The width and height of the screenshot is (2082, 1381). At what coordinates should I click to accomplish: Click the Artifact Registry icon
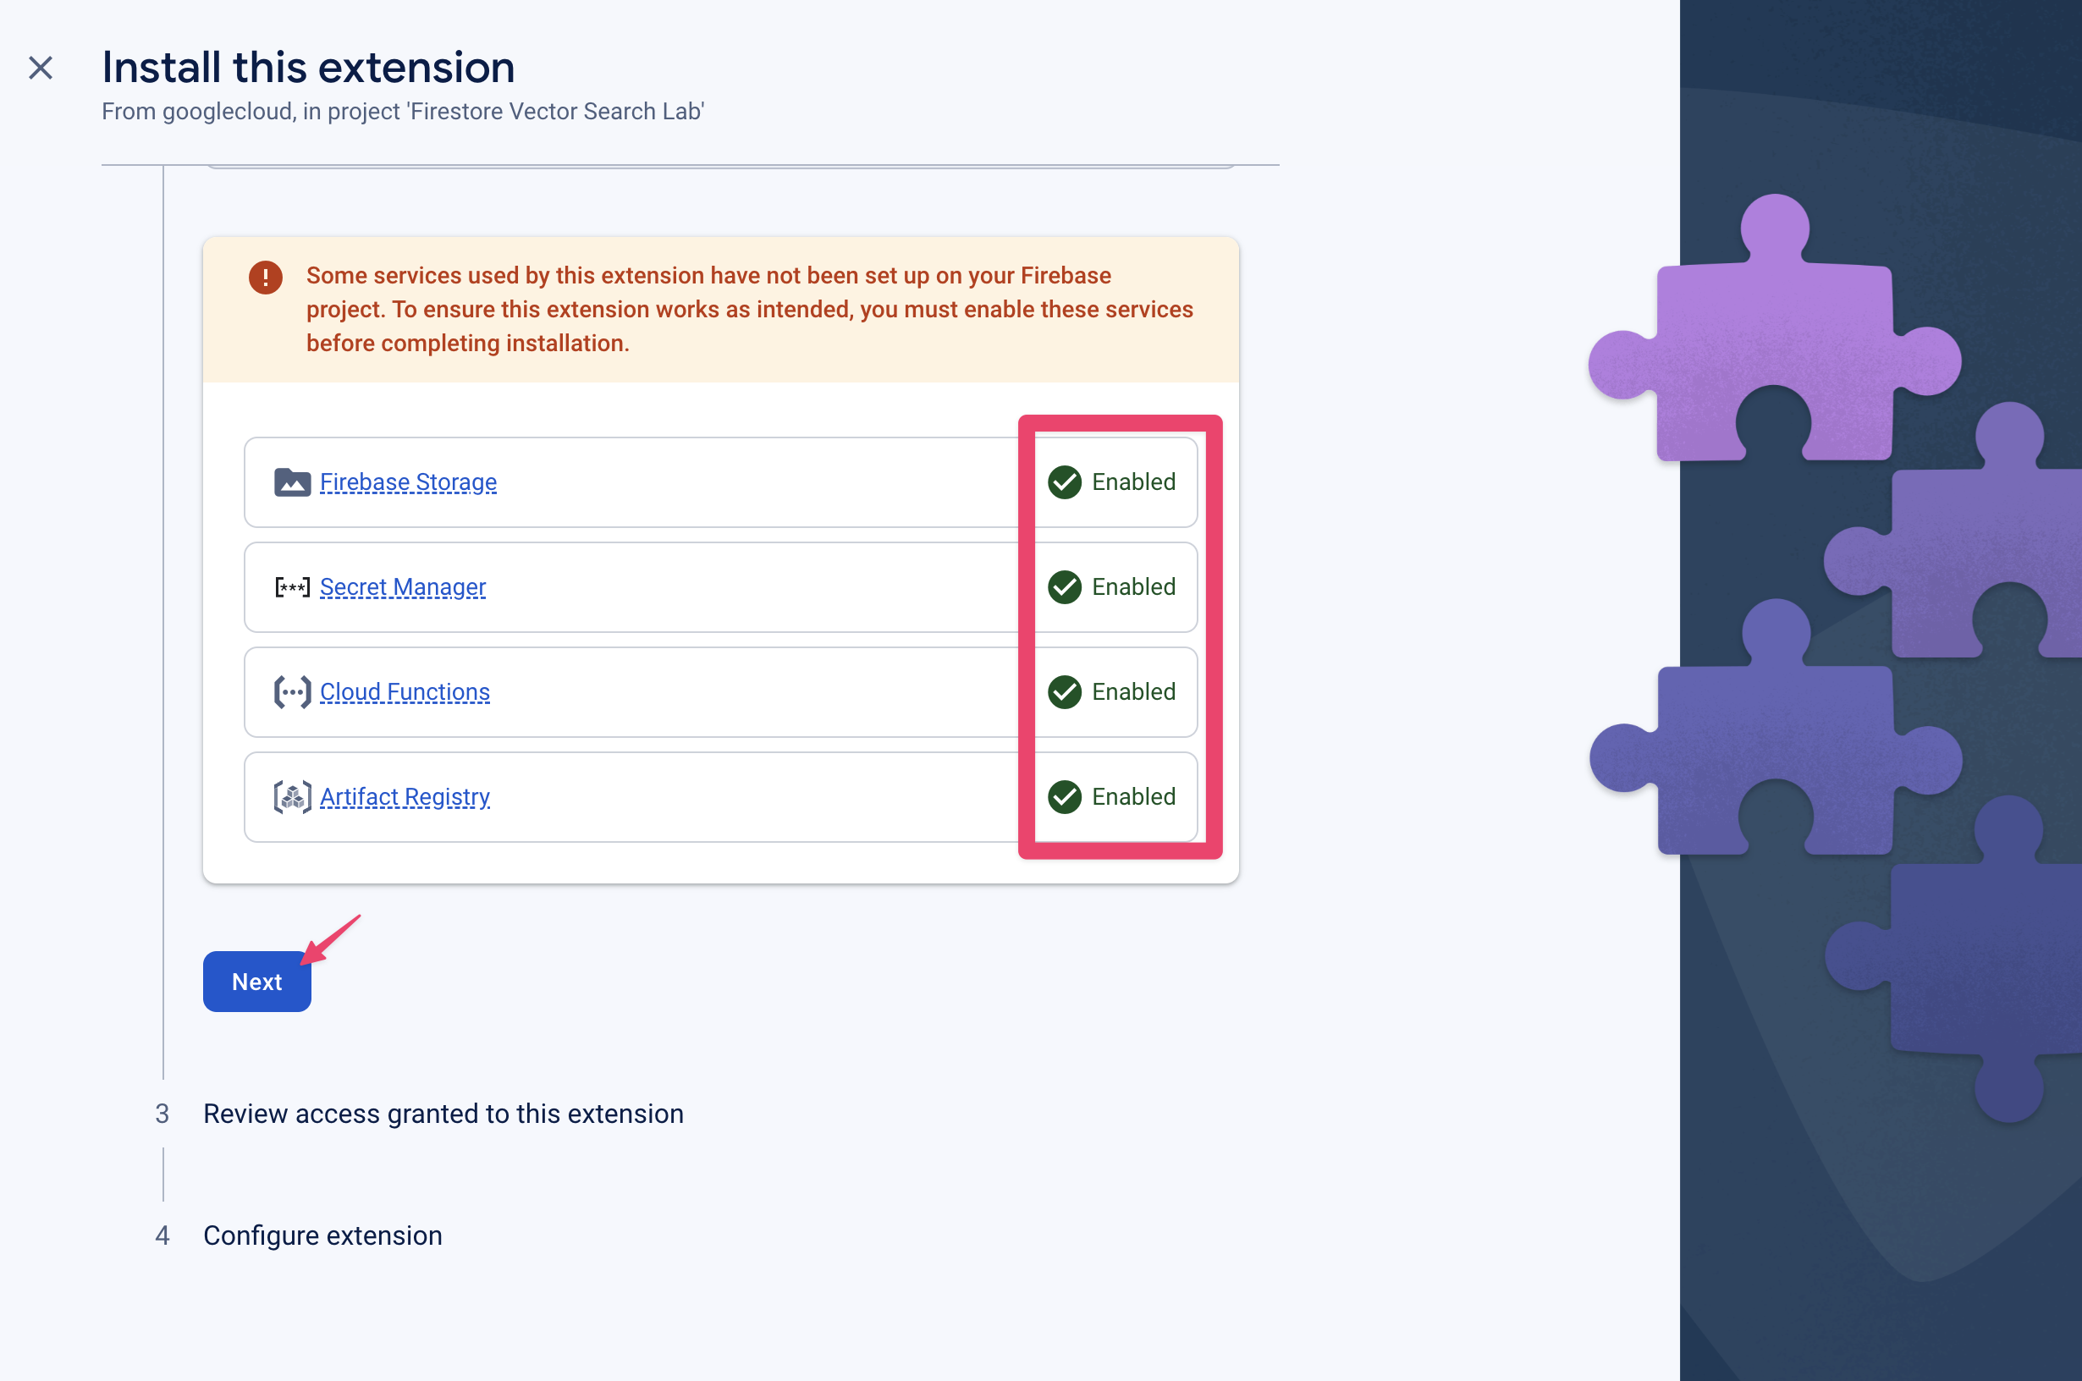tap(291, 797)
